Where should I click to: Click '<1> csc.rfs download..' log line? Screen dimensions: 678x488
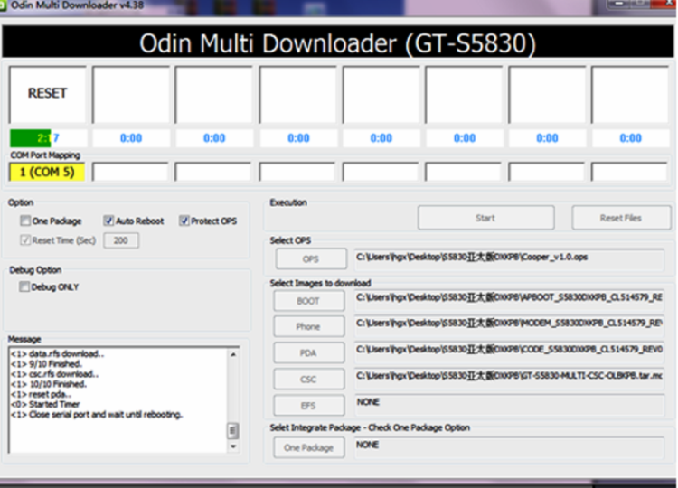(x=54, y=374)
